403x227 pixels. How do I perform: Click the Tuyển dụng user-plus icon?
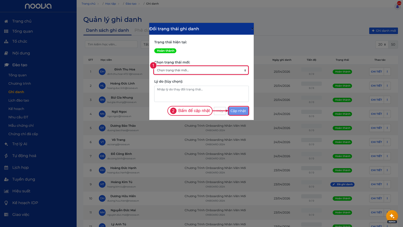(6, 179)
